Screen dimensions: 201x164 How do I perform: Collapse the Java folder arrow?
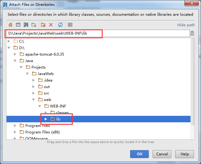click(x=15, y=61)
